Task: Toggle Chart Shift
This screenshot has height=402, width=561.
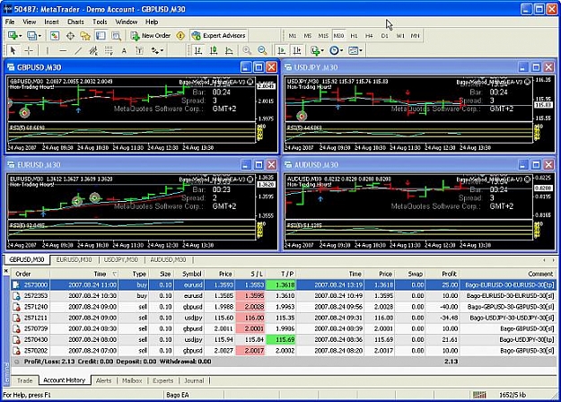Action: tap(297, 50)
